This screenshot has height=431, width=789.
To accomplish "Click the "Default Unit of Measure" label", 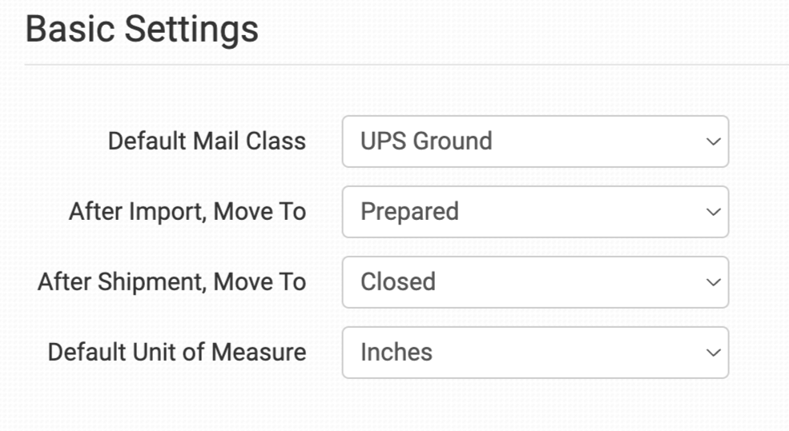I will click(x=177, y=353).
